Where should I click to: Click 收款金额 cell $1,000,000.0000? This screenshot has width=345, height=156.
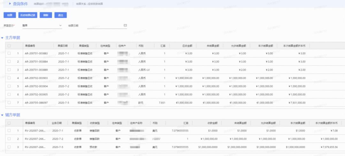(x=208, y=147)
